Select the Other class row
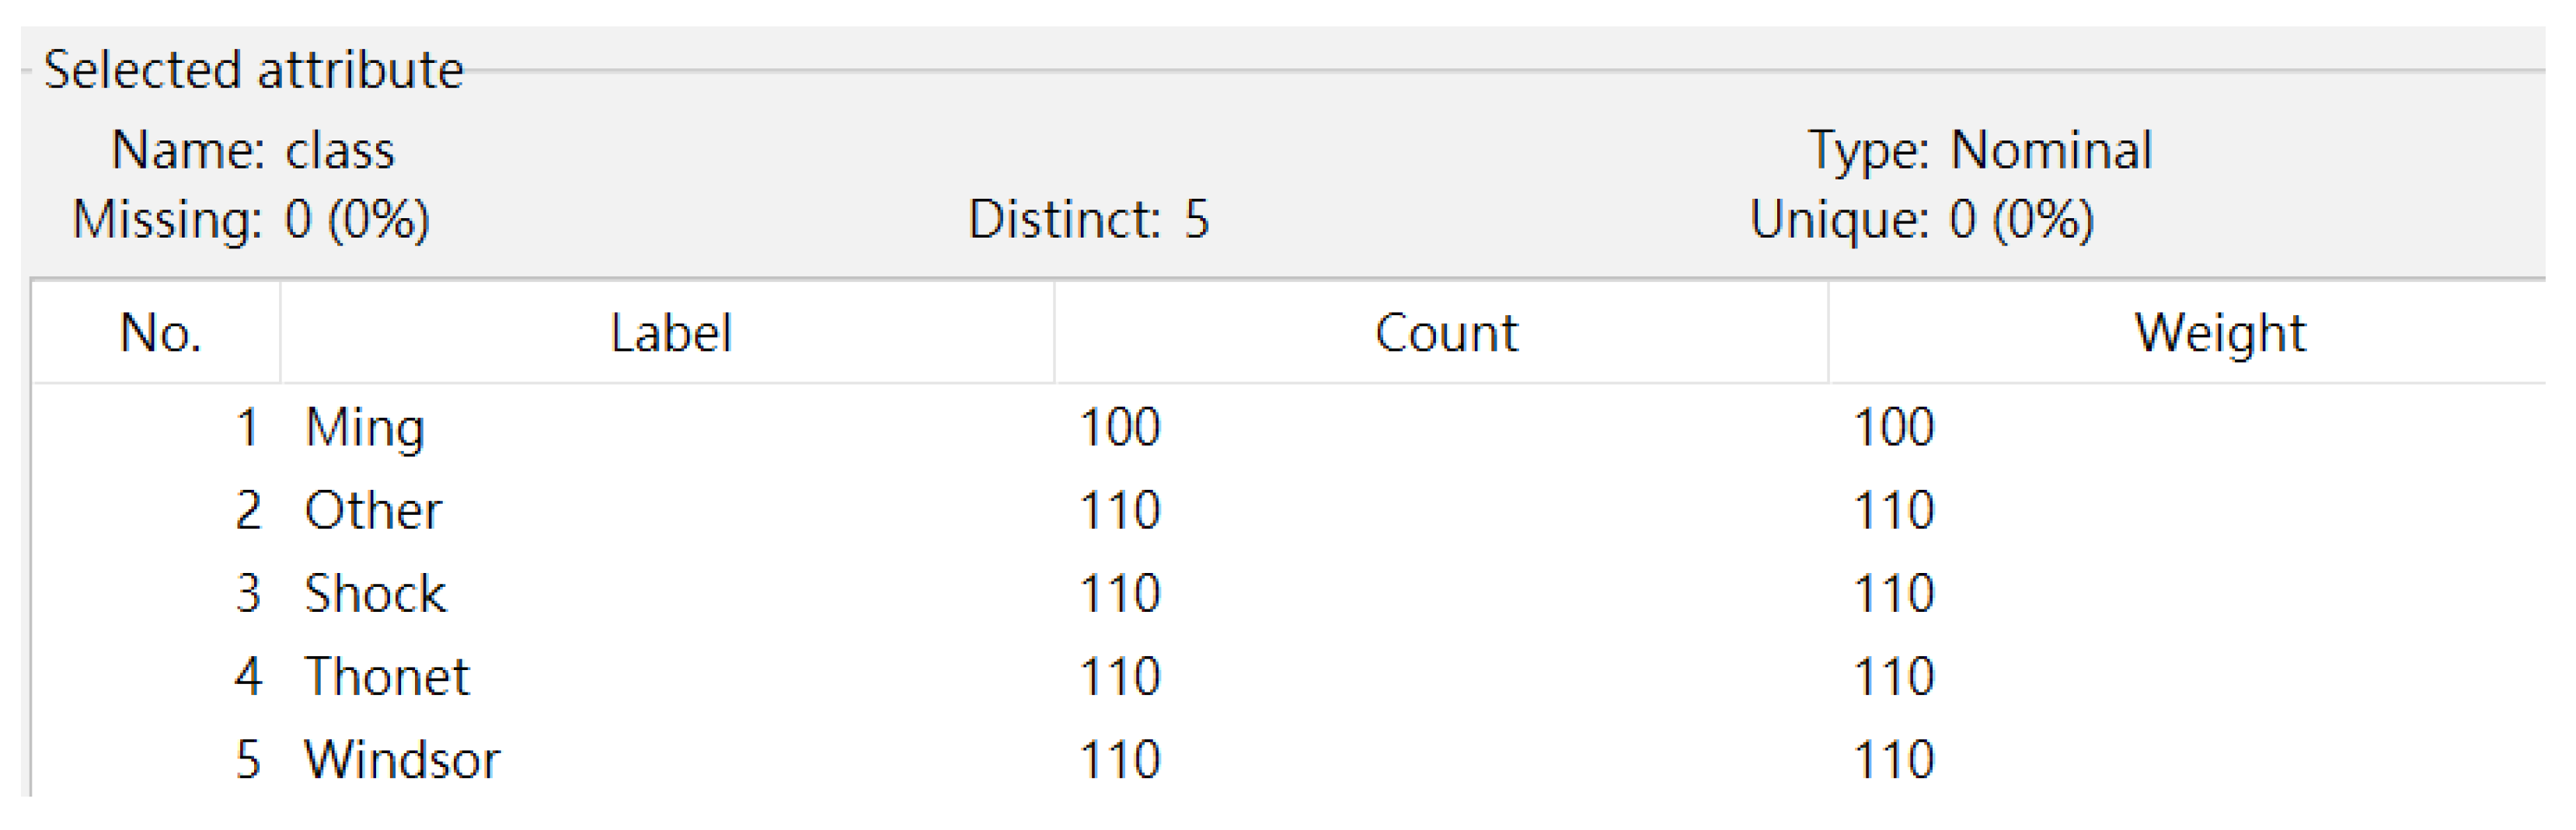The height and width of the screenshot is (830, 2576). (373, 512)
